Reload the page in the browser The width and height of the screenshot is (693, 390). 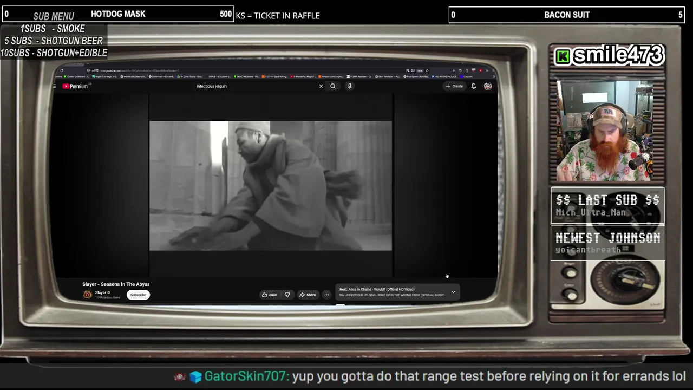(62, 70)
